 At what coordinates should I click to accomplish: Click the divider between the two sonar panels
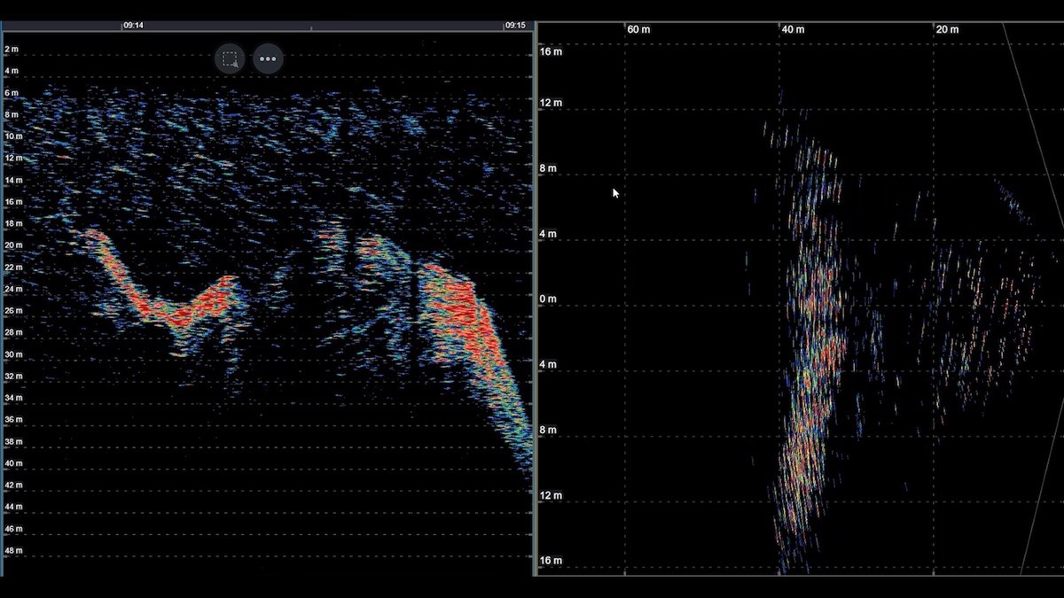point(535,301)
